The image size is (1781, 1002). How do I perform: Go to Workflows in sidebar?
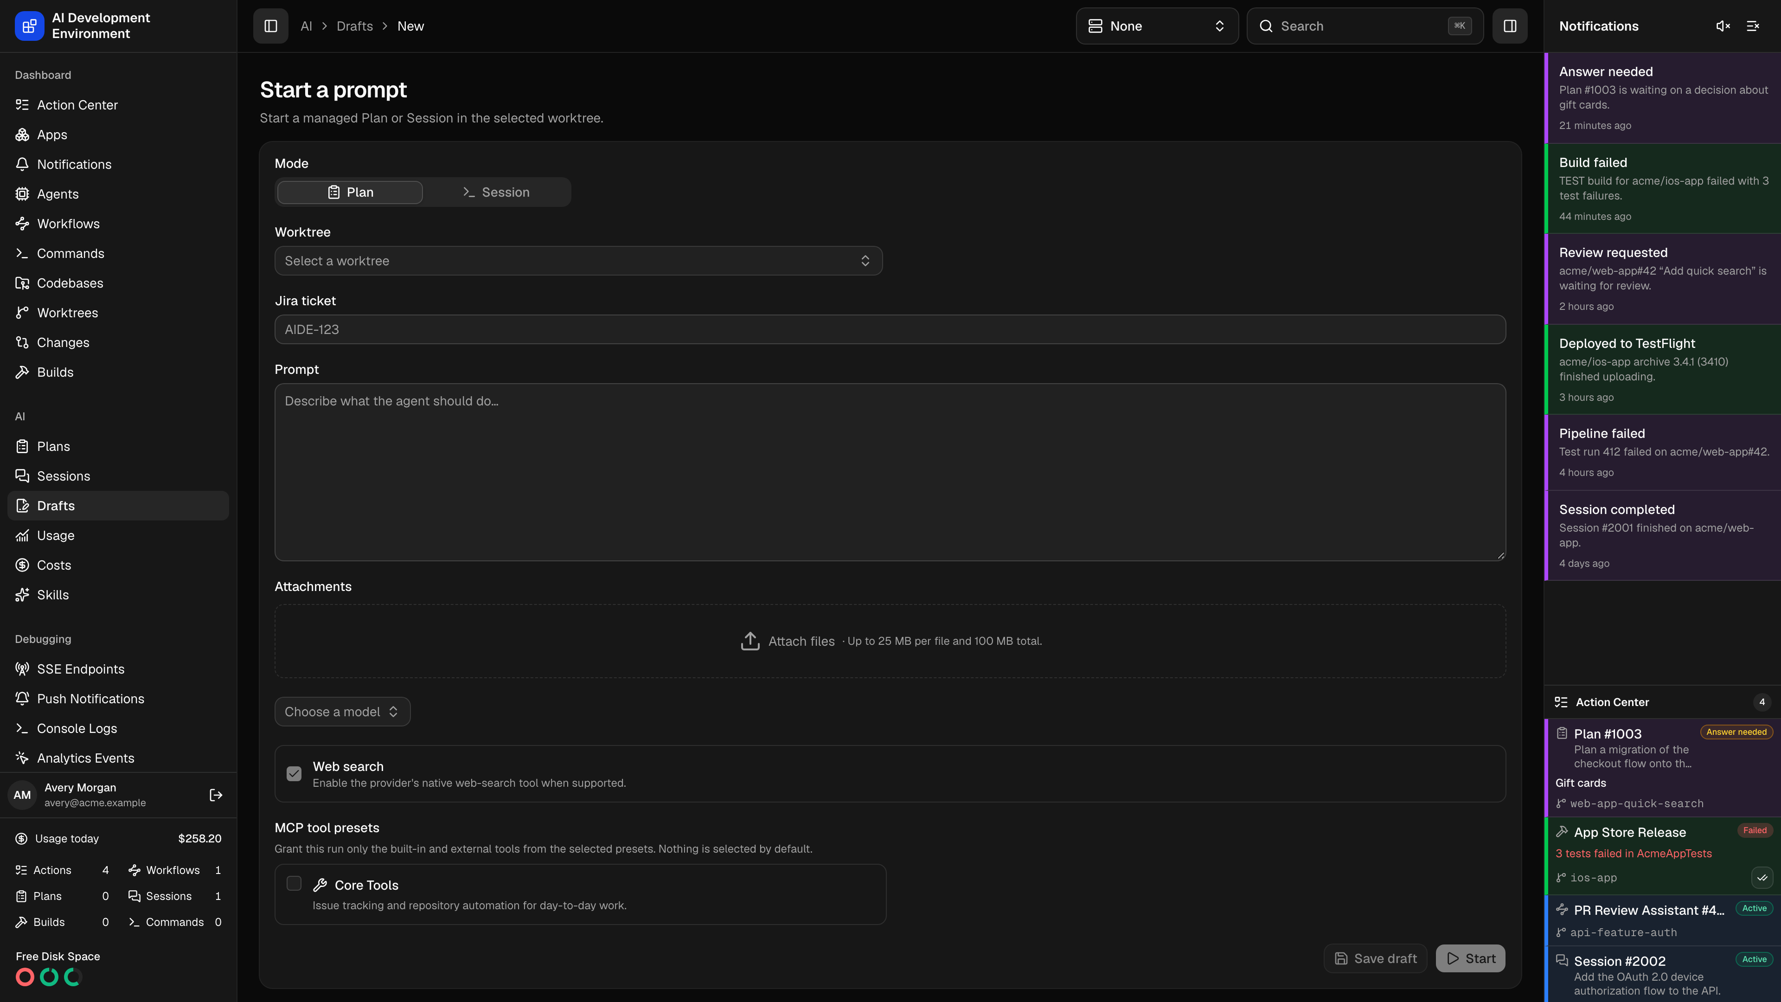(118, 224)
